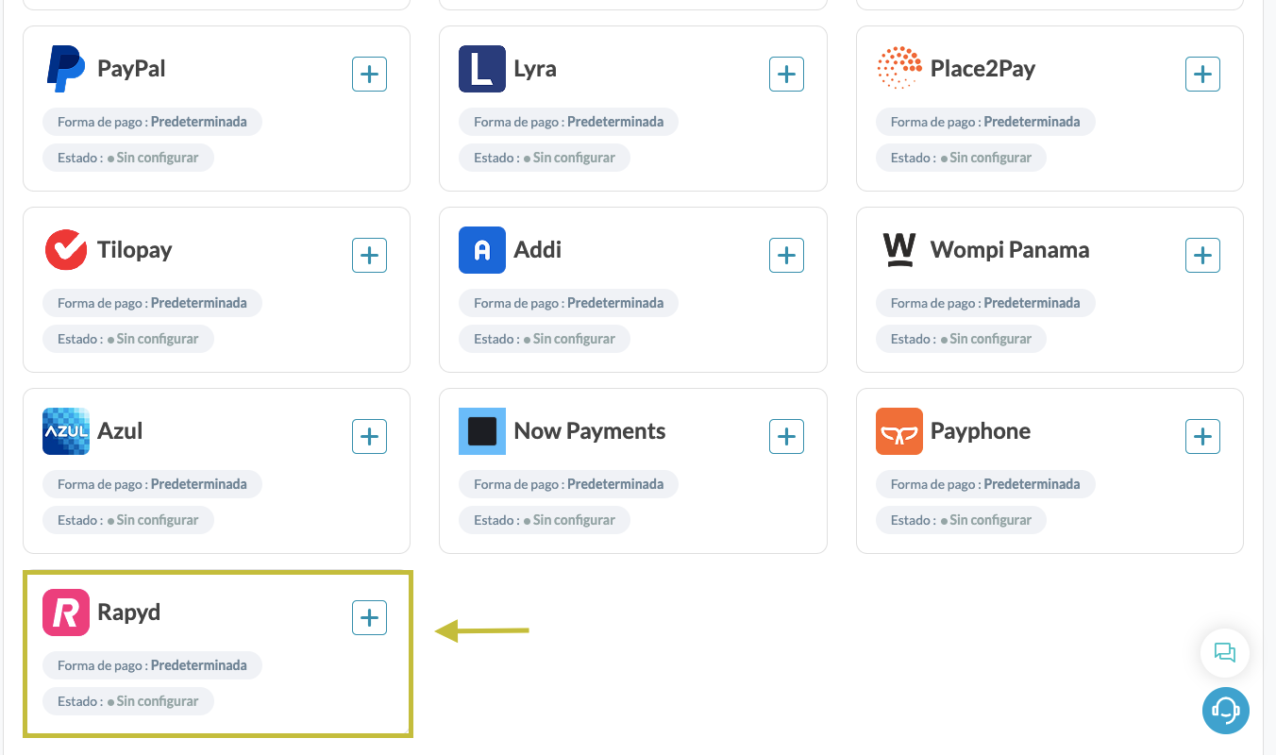Click Rapyd's Estado Sin configurar badge

pos(128,701)
